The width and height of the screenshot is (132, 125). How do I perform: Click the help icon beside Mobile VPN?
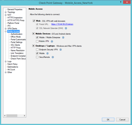coord(52,41)
